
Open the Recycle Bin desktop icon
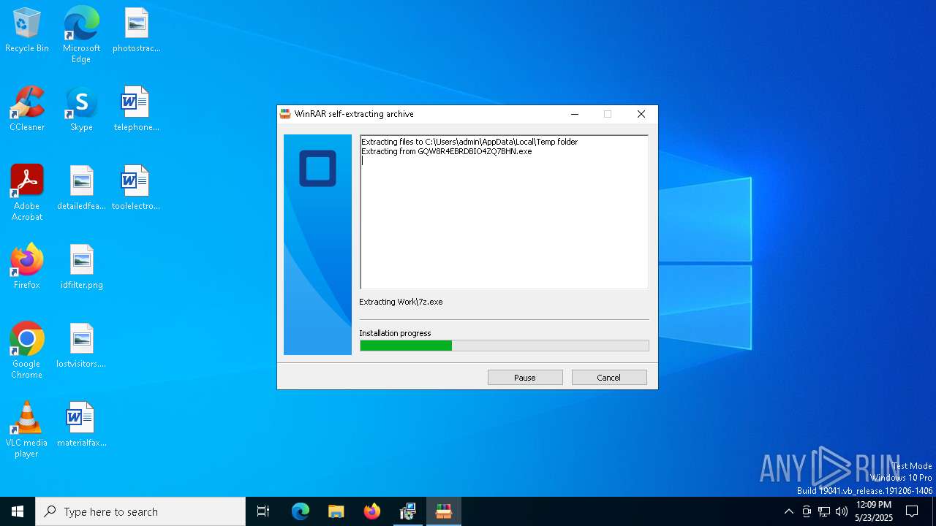(27, 31)
